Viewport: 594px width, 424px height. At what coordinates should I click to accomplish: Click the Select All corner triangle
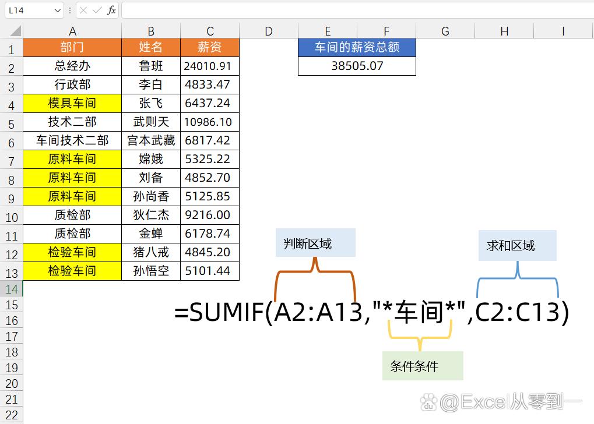[15, 31]
